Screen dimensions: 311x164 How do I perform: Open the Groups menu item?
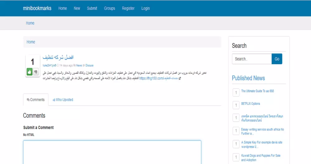pyautogui.click(x=109, y=8)
